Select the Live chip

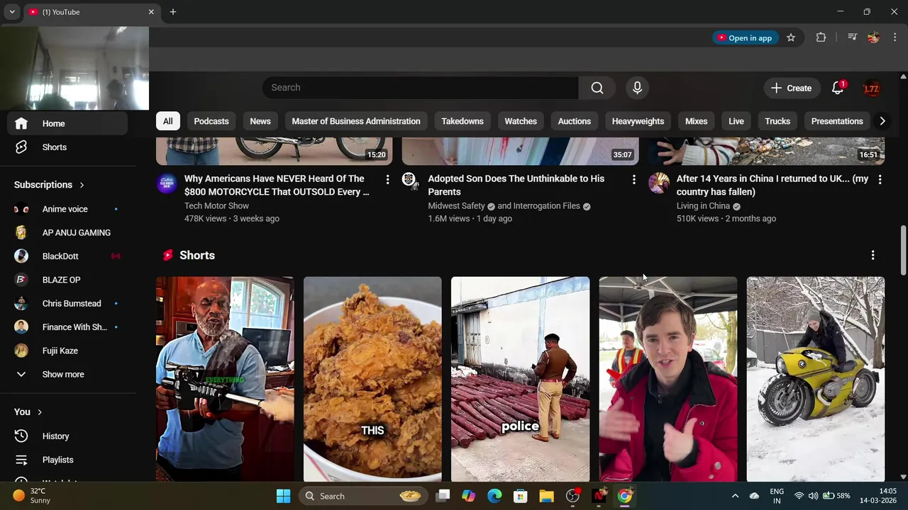(736, 121)
